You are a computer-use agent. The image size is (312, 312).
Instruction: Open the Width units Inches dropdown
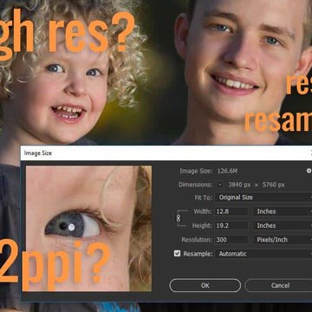click(283, 211)
